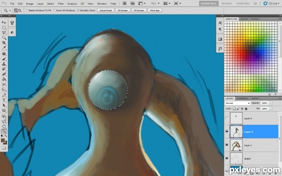The width and height of the screenshot is (282, 176).
Task: Launch Bridge from application bar
Action: (x=125, y=3)
